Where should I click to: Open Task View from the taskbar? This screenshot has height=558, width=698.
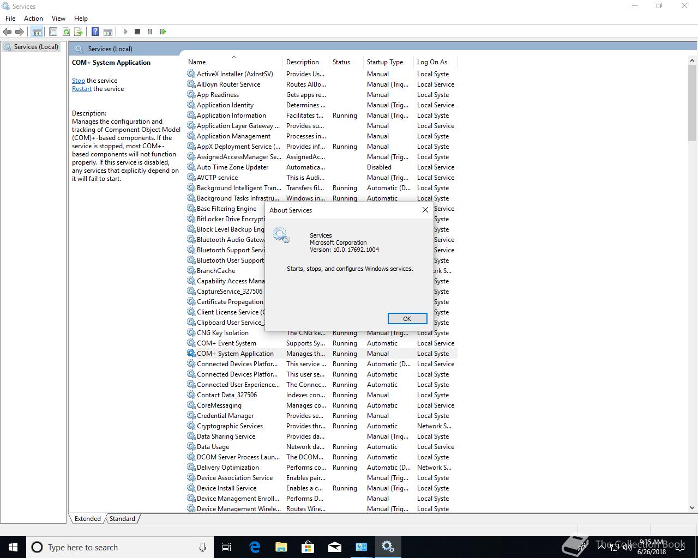click(x=227, y=547)
